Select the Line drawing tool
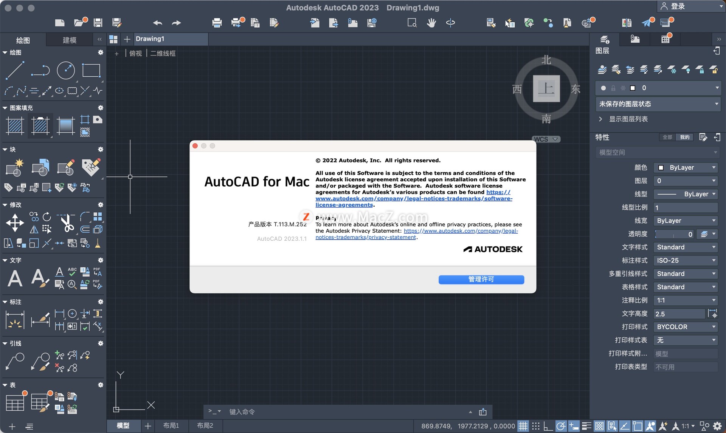 pos(16,71)
